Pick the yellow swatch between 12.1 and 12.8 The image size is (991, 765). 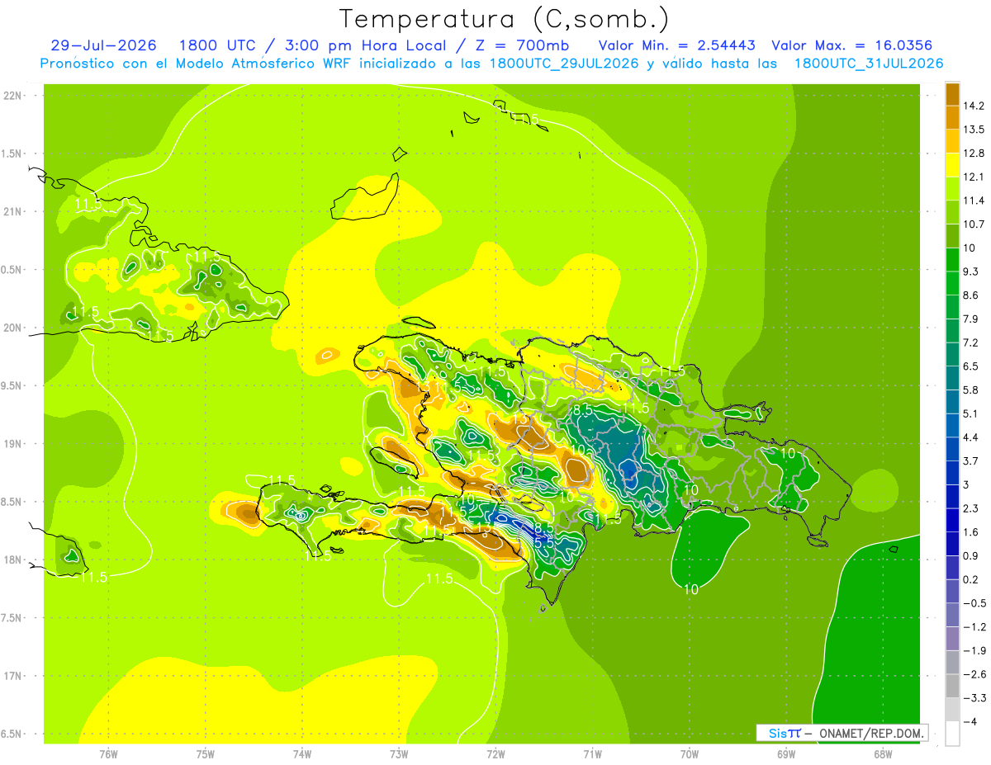point(952,165)
